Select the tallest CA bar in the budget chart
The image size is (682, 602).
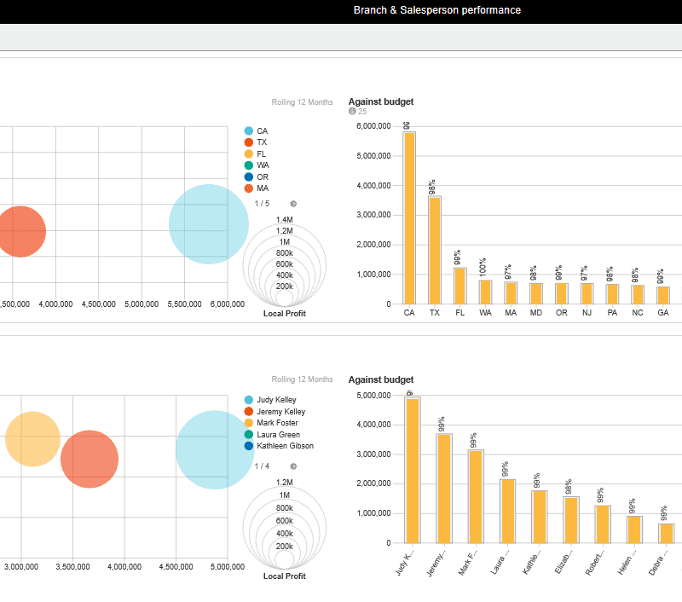point(408,217)
